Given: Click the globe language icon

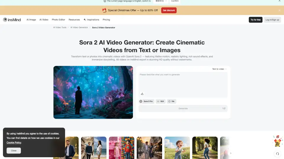Looking at the screenshot, I should pyautogui.click(x=105, y=1).
